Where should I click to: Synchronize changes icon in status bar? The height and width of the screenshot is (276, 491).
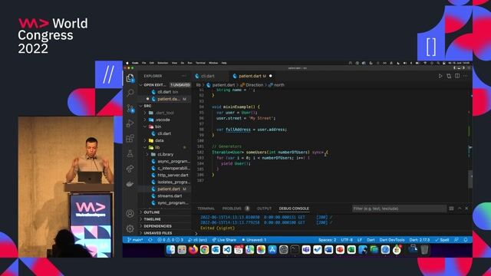[150, 240]
